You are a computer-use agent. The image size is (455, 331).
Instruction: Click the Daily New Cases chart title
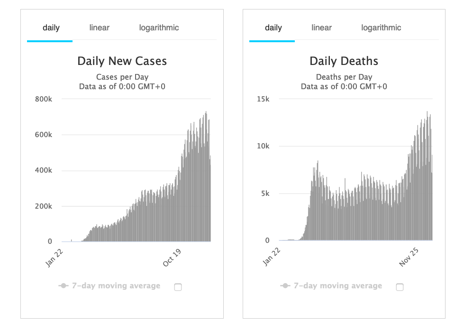coord(122,61)
